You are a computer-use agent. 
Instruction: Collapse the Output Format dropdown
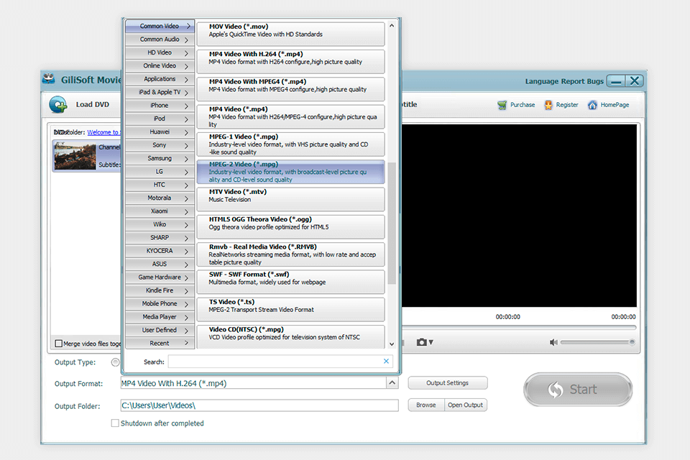[392, 383]
